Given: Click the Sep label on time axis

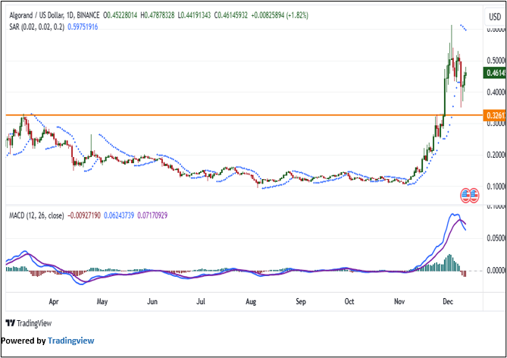Looking at the screenshot, I should click(x=301, y=302).
